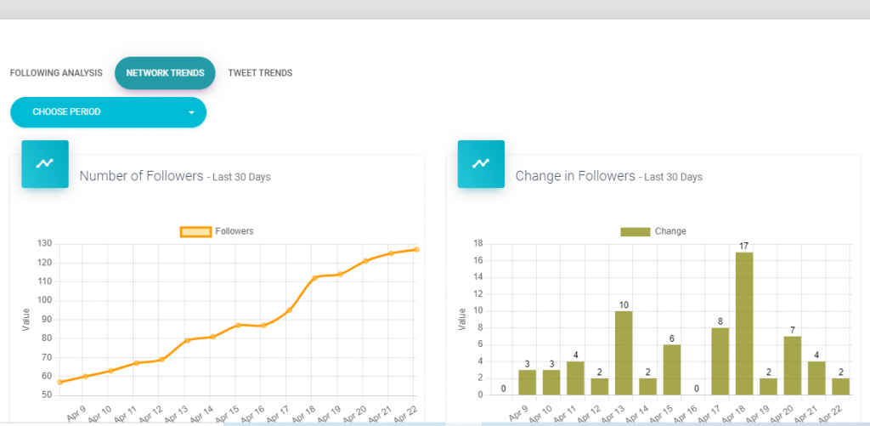Click the Apr 20 bar valued 7
This screenshot has height=426, width=870.
(793, 366)
